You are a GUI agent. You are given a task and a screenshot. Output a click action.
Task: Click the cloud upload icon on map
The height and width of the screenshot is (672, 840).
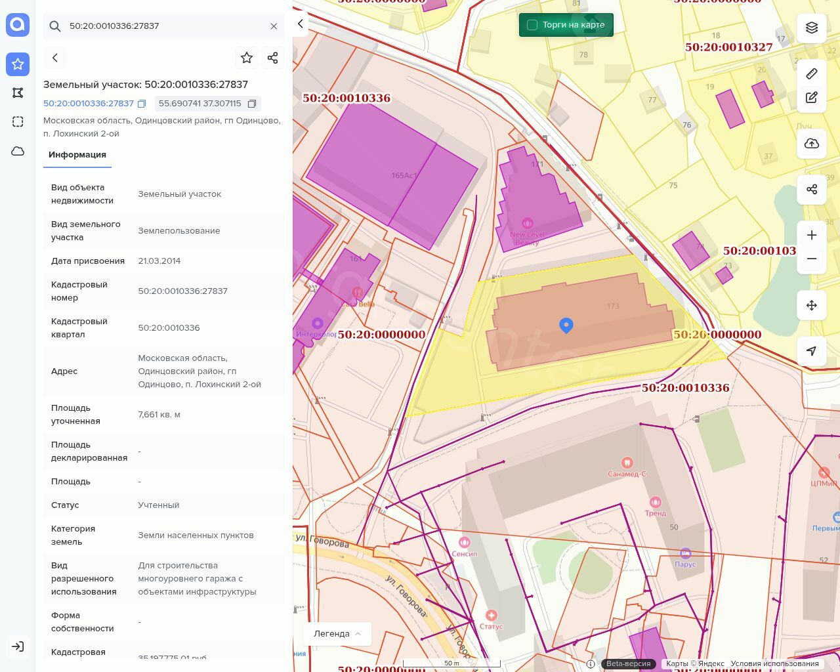pyautogui.click(x=812, y=144)
